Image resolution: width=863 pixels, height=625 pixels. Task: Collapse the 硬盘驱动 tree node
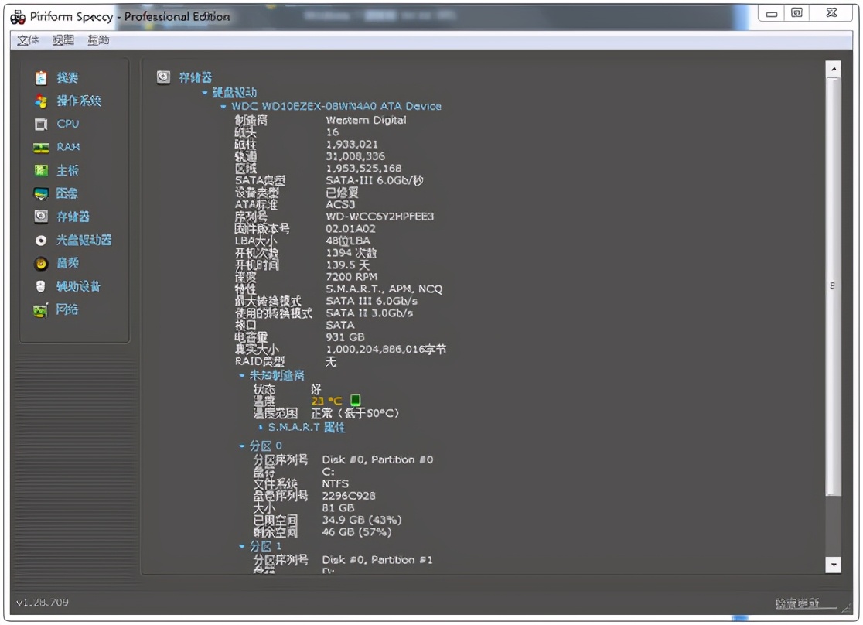(x=205, y=93)
